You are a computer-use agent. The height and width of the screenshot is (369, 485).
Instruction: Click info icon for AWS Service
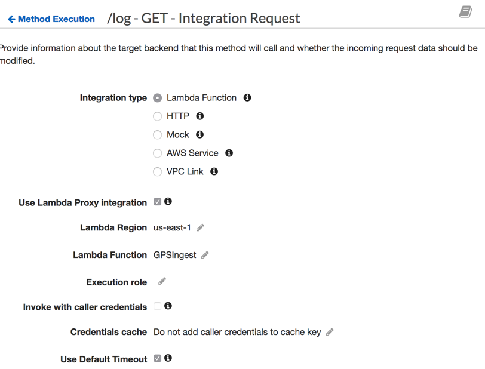coord(229,153)
